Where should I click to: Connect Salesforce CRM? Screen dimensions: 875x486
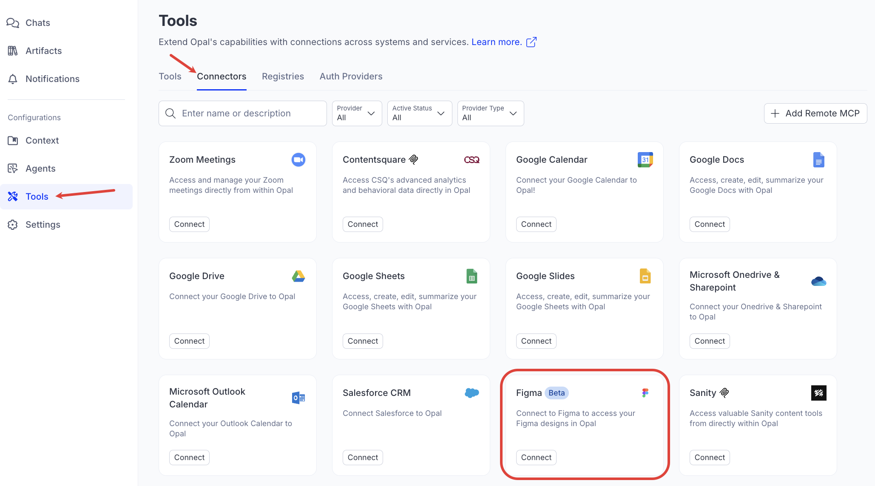tap(363, 458)
